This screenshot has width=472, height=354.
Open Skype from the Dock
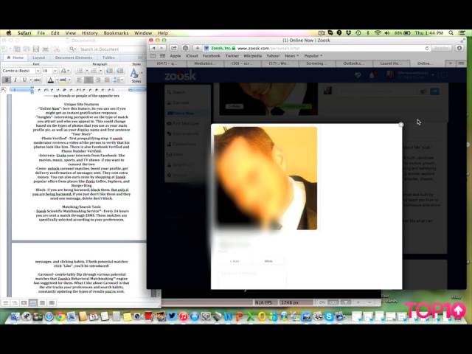329,316
